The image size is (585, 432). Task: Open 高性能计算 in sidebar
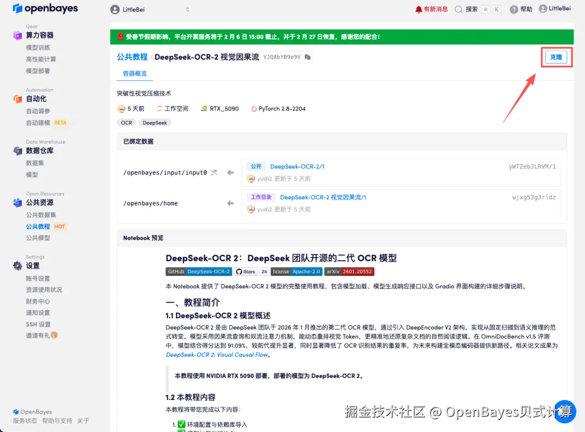(41, 59)
